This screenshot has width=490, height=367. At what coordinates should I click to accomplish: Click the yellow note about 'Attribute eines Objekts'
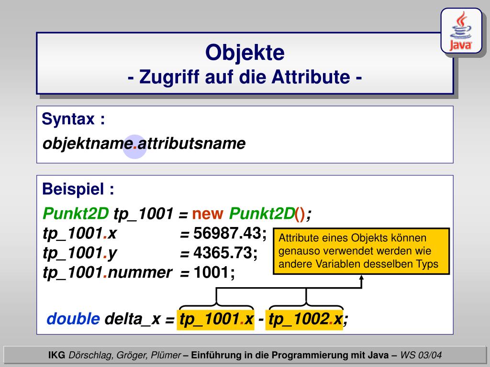[361, 251]
